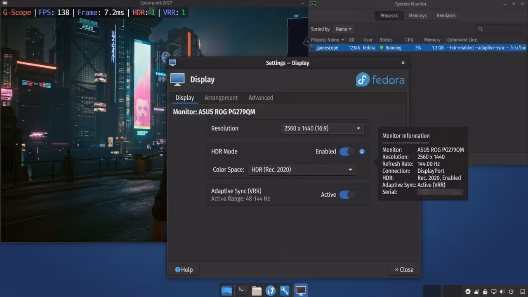Disable the HDR Mode toggle

coord(347,151)
